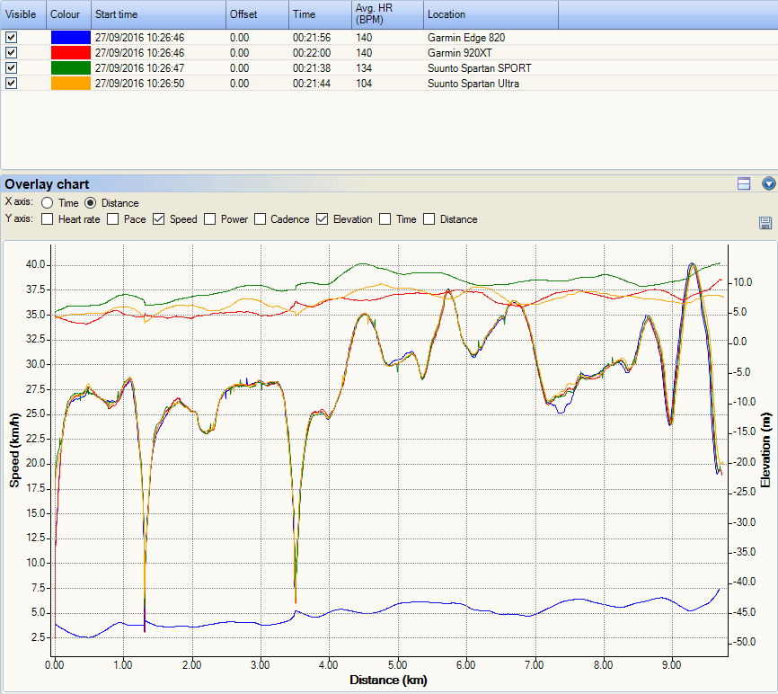Enable Heart rate on the Y axis
The width and height of the screenshot is (778, 694).
point(47,219)
